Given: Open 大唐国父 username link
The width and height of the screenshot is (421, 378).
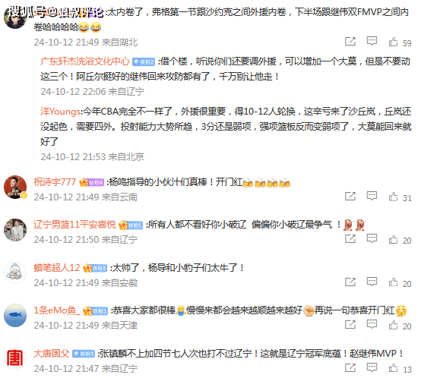Looking at the screenshot, I should 51,354.
